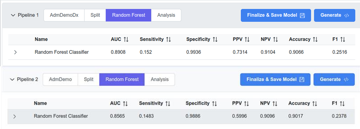The width and height of the screenshot is (360, 129).
Task: Sort Pipeline 2 table by NPV
Action: click(275, 103)
